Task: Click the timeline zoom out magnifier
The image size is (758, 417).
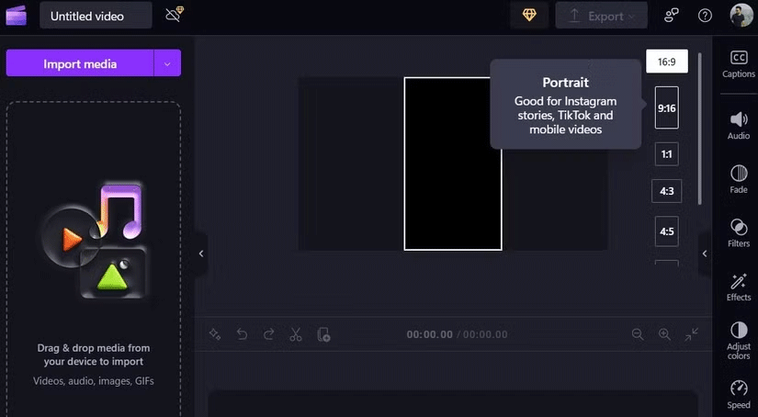Action: pos(638,334)
